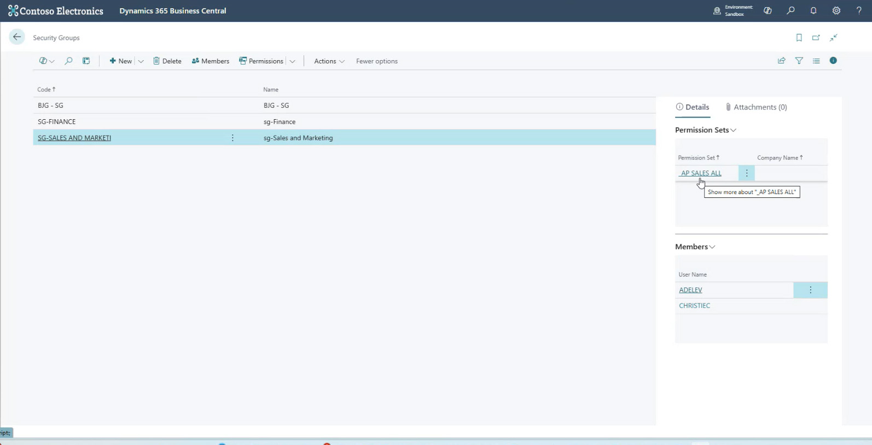Switch to the Attachments (0) tab
The height and width of the screenshot is (445, 872).
(756, 107)
